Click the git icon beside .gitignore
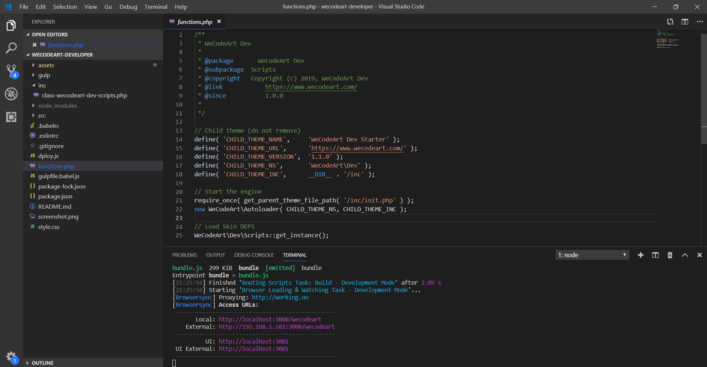 (32, 146)
